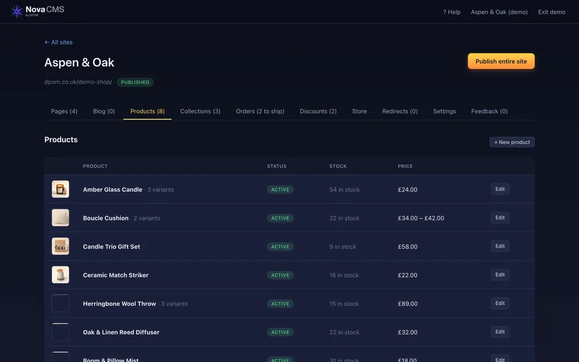Open the Boucle Cushion thumbnail
This screenshot has height=362, width=579.
coord(61,218)
